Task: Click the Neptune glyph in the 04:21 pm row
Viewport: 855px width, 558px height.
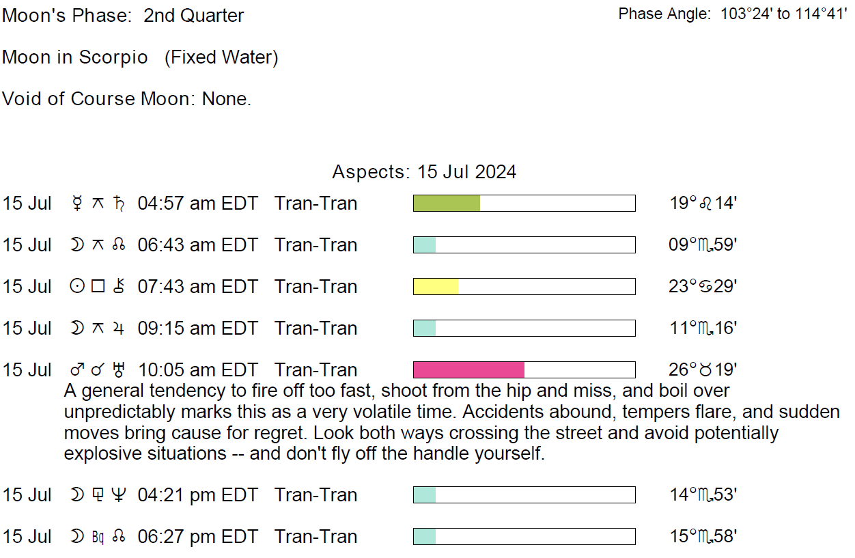Action: click(120, 495)
